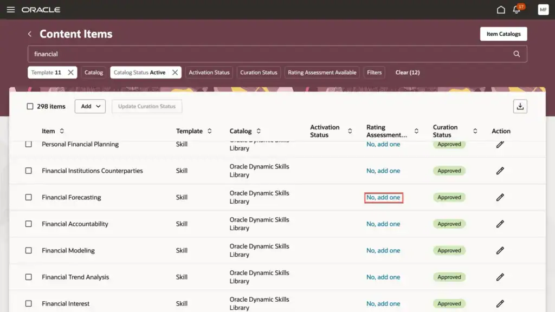
Task: Remove the Template 11 filter chip
Action: point(71,73)
